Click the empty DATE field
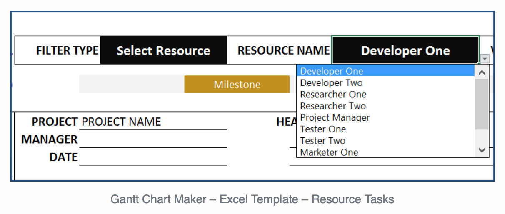505x214 pixels. coord(153,157)
